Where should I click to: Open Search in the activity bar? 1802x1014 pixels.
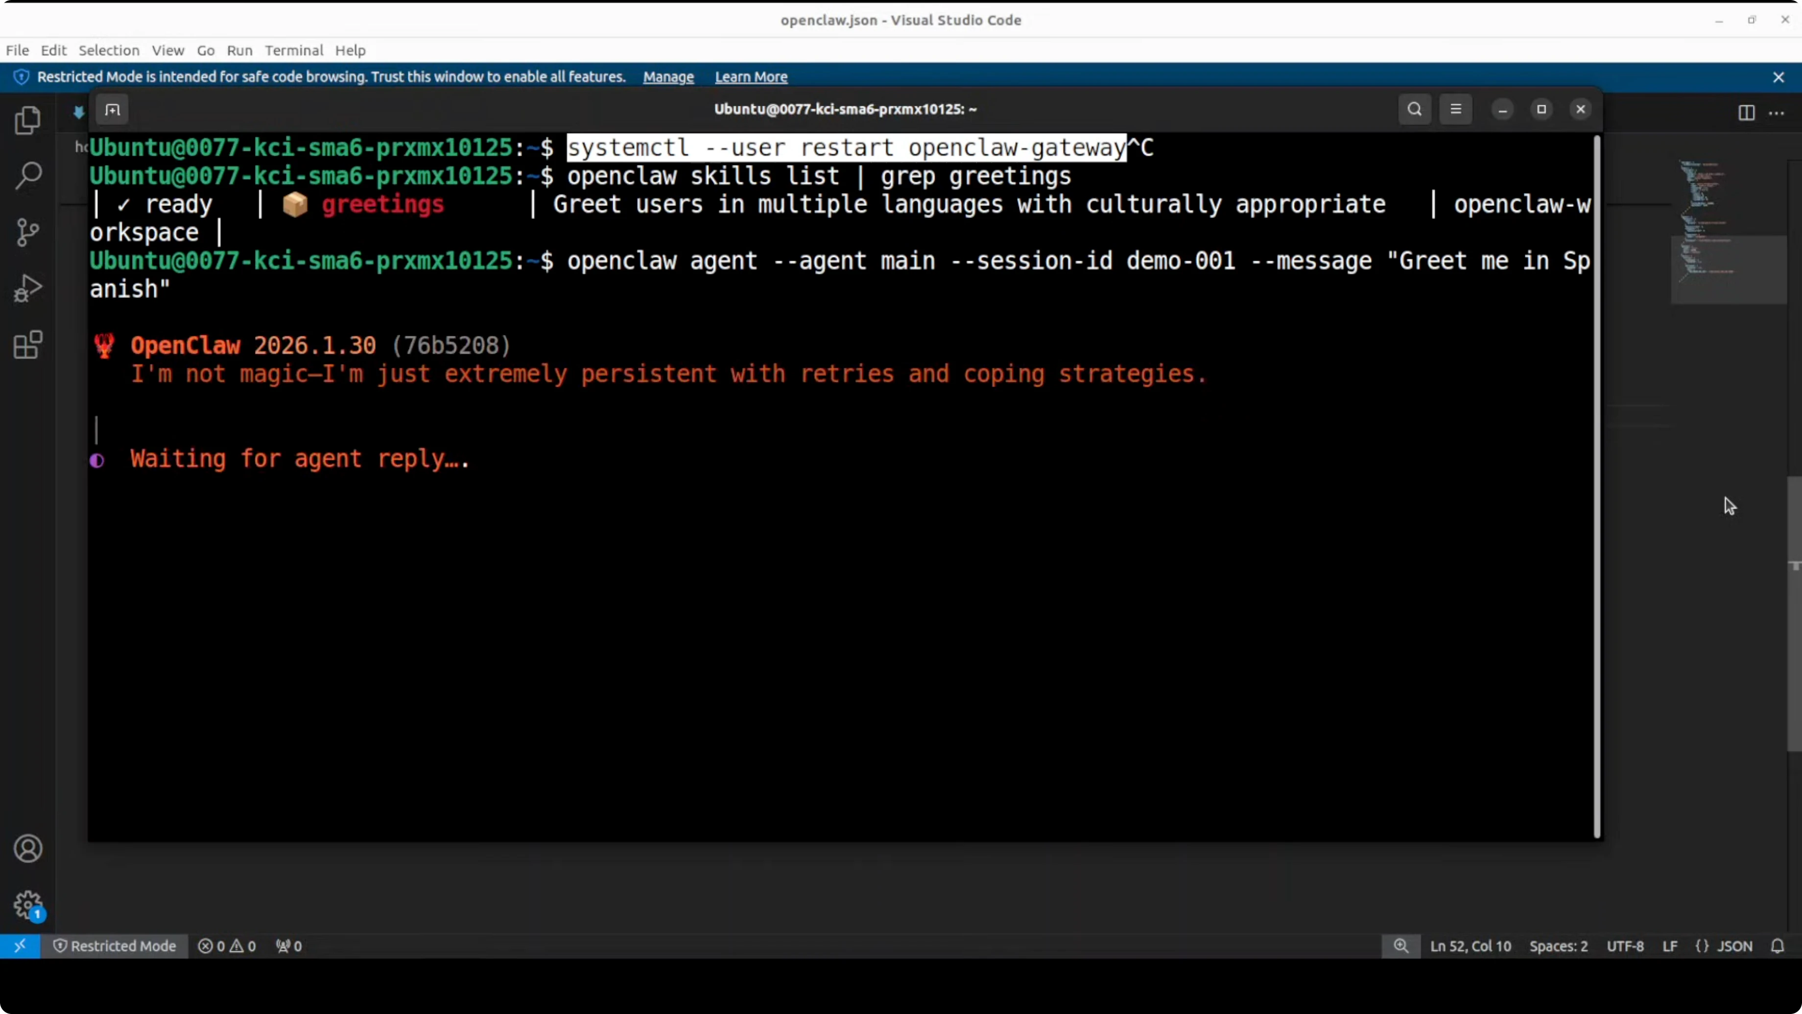coord(27,175)
